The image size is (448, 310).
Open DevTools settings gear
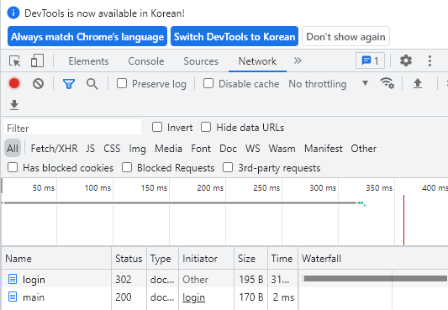(406, 60)
